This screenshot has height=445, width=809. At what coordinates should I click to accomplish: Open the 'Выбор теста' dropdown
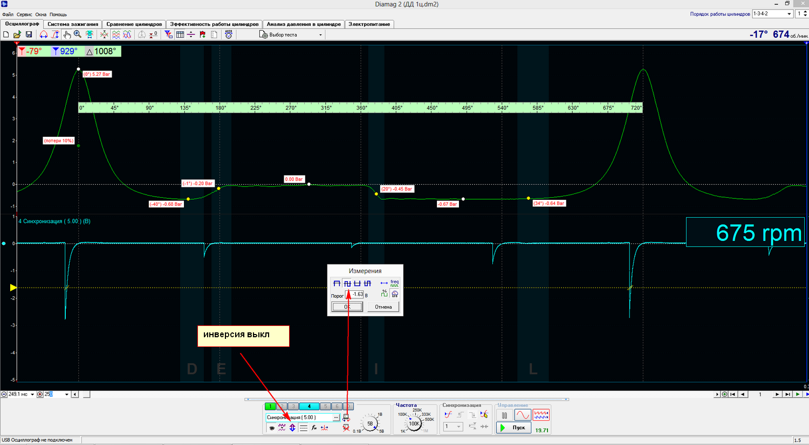(x=290, y=34)
